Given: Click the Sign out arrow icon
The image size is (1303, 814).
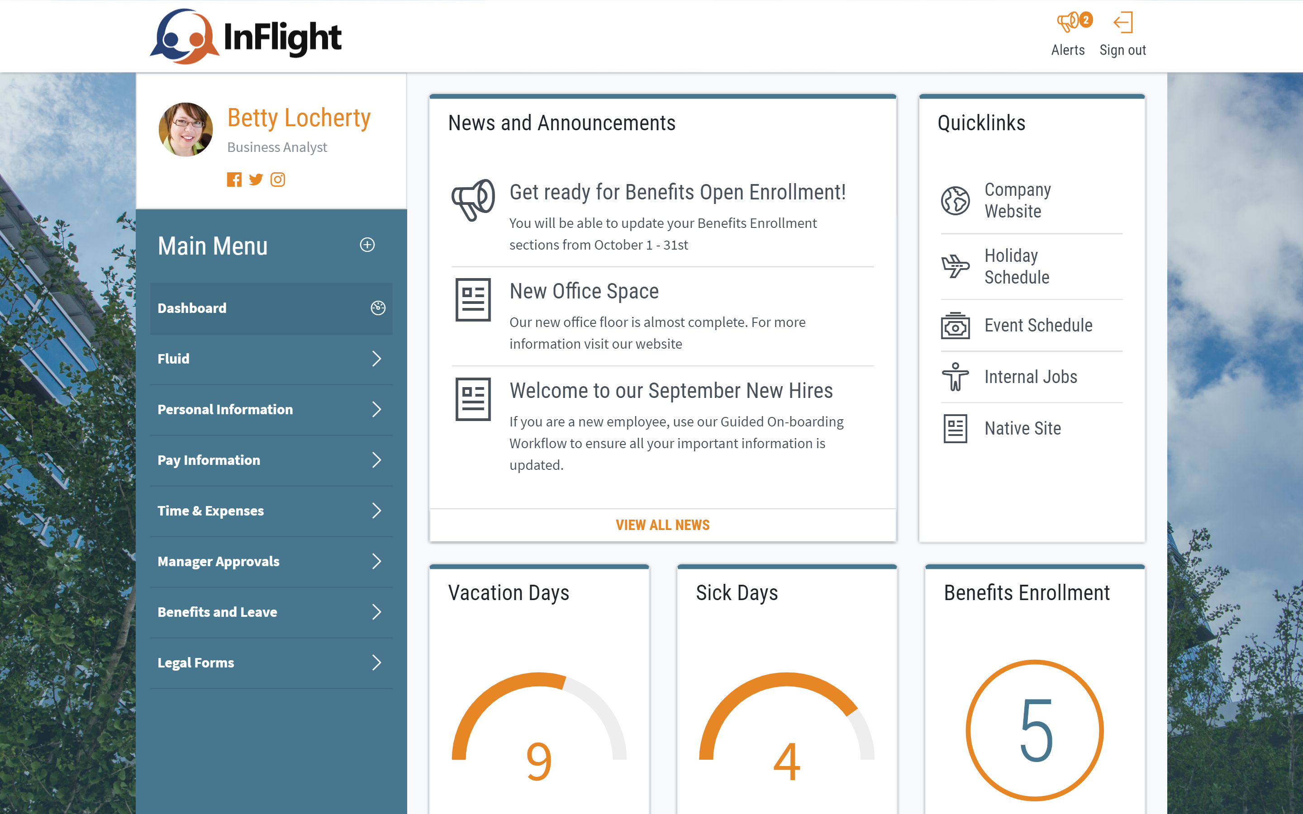Looking at the screenshot, I should (x=1122, y=23).
